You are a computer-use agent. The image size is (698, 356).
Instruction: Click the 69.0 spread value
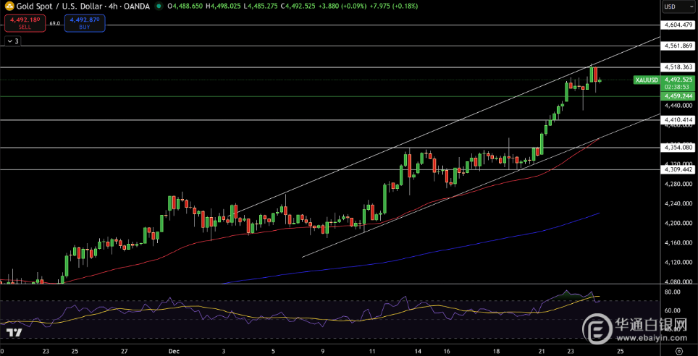click(55, 23)
